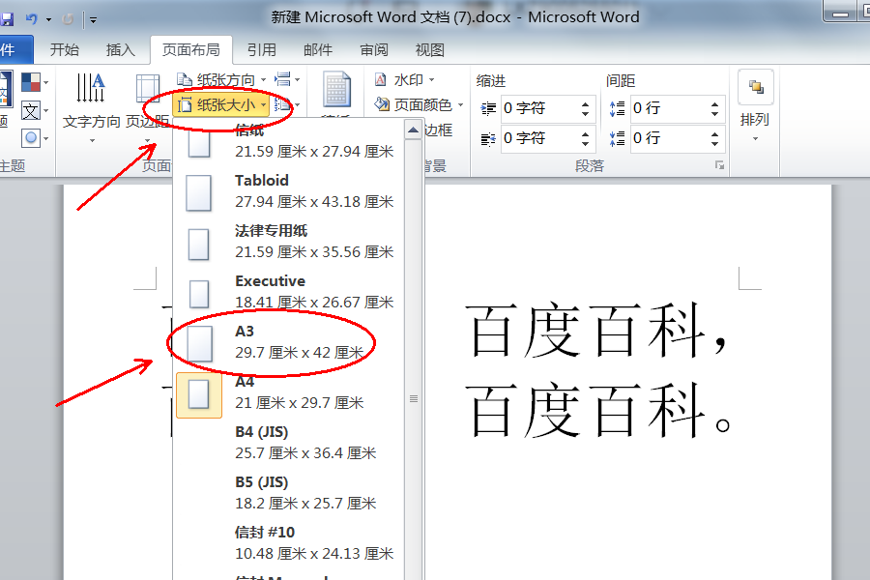870x580 pixels.
Task: Choose Executive 18.41 x 26.67 paper size
Action: (x=290, y=292)
